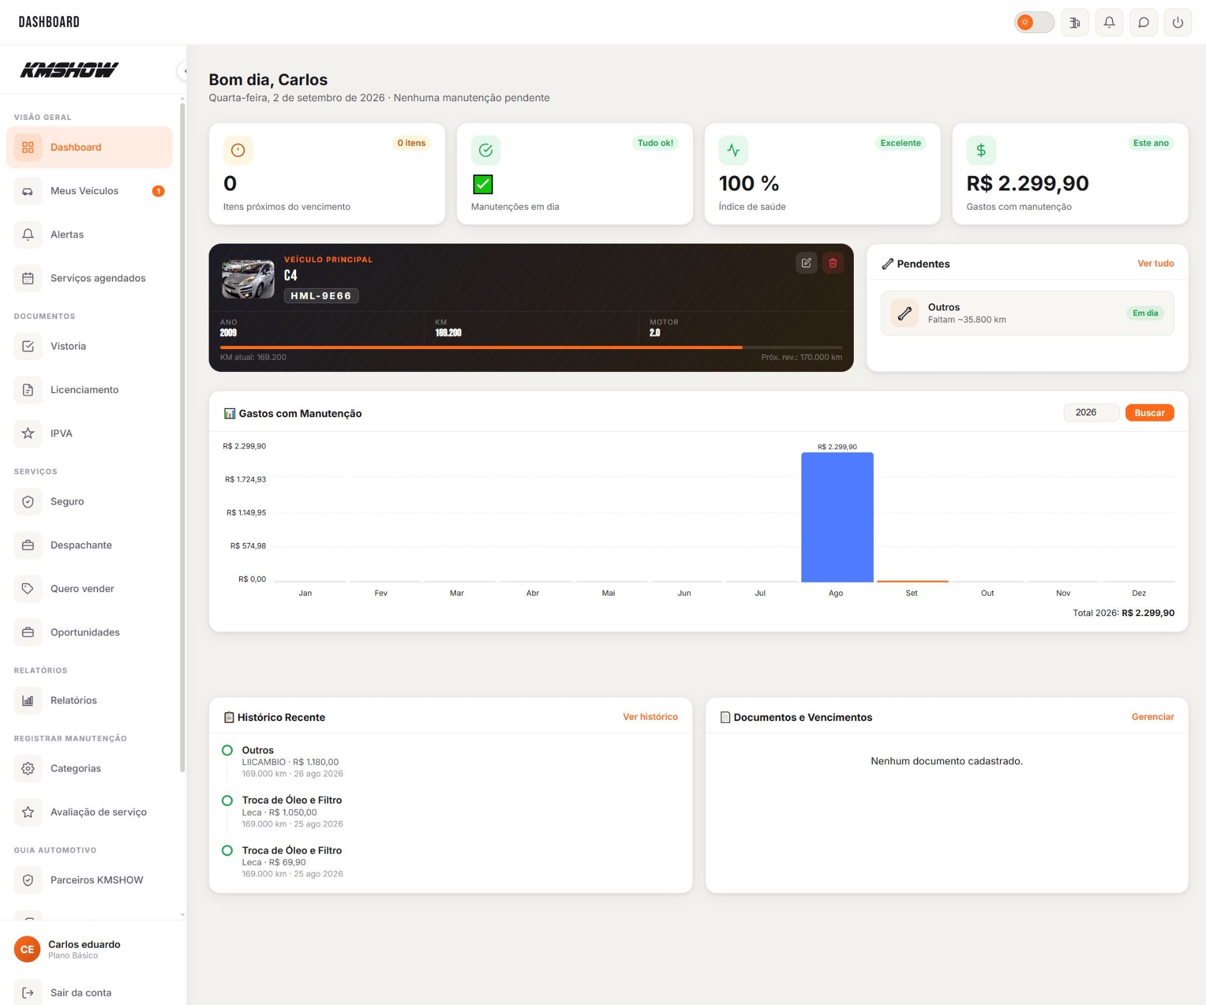Click the C4 vehicle thumbnail photo

(x=248, y=279)
